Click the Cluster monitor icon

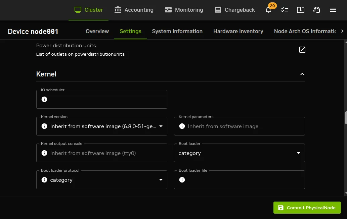pyautogui.click(x=78, y=10)
